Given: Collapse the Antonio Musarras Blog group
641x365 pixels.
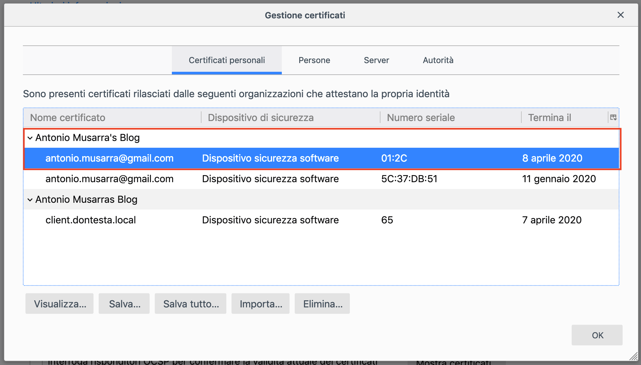Looking at the screenshot, I should [x=30, y=200].
